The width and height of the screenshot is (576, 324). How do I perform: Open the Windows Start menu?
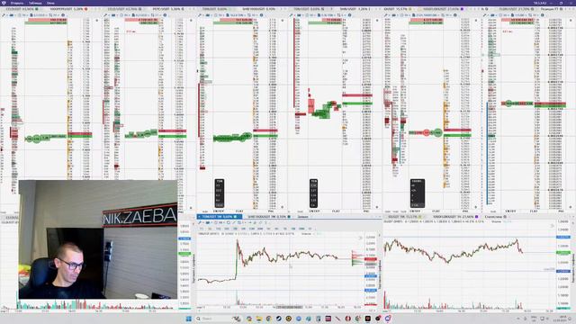pyautogui.click(x=189, y=319)
